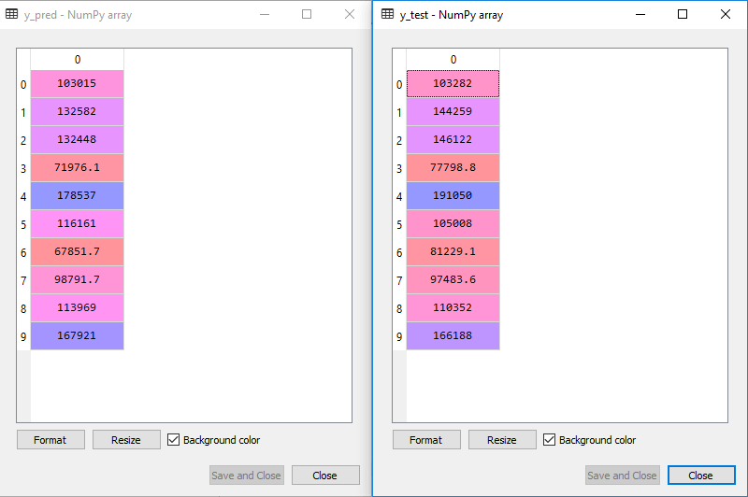Click the red cell 81229.1 in y_test
The height and width of the screenshot is (497, 748).
453,252
